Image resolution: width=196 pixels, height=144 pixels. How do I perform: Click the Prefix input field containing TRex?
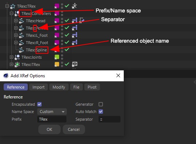coord(52,119)
